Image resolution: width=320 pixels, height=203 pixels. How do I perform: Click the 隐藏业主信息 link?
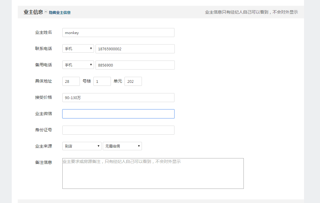tap(60, 12)
